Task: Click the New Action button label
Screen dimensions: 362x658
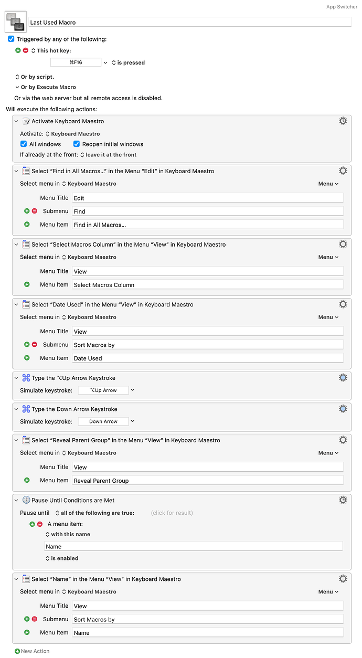Action: click(35, 651)
